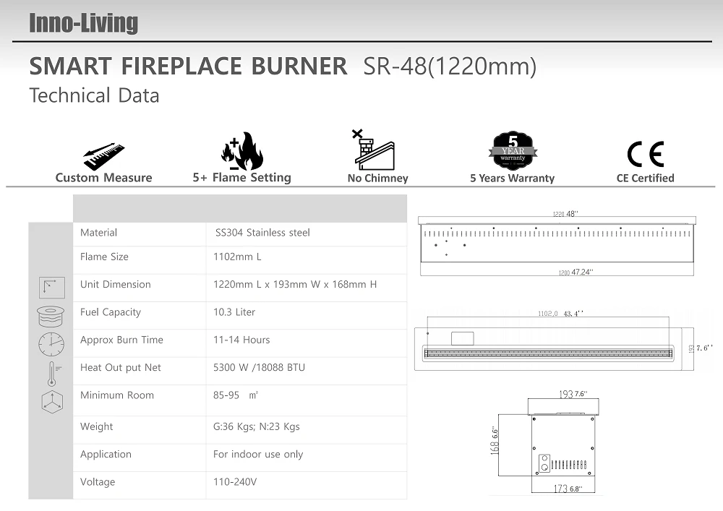723x511 pixels.
Task: Click the Inno-Living brand logo
Action: (83, 23)
